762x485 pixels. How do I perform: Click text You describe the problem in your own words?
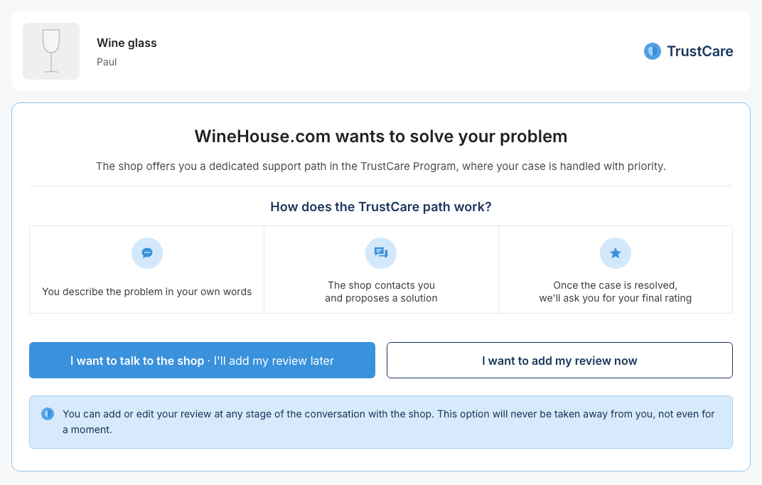pos(146,292)
